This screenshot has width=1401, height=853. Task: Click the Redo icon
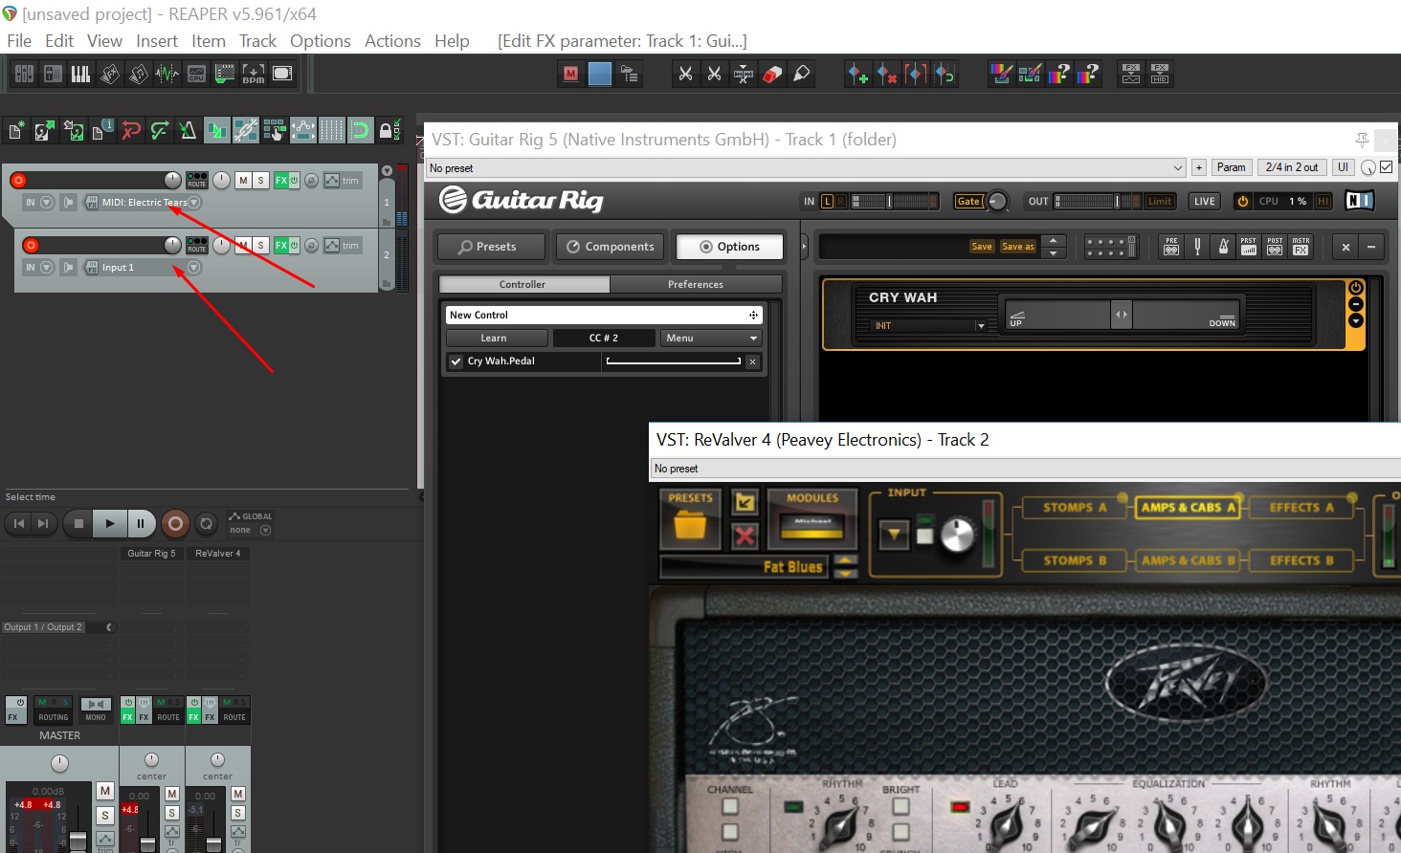point(160,130)
